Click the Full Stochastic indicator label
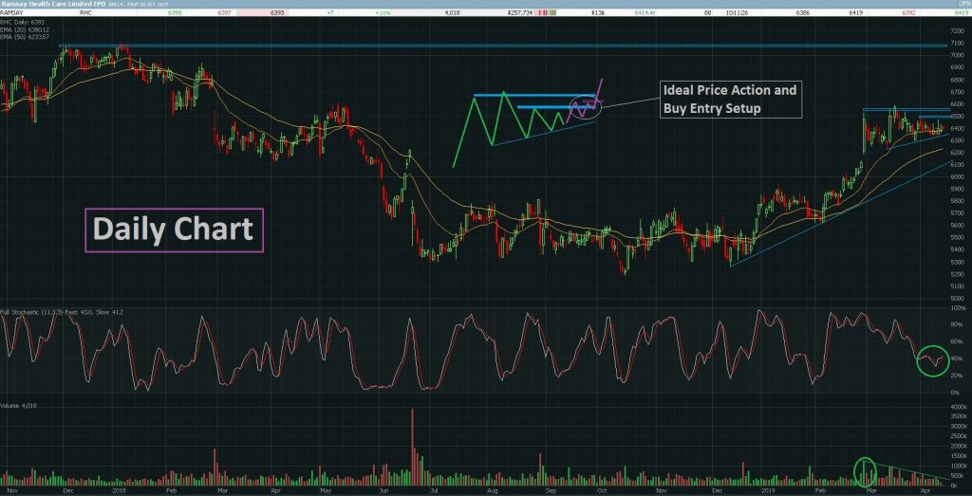This screenshot has width=972, height=496. point(62,313)
